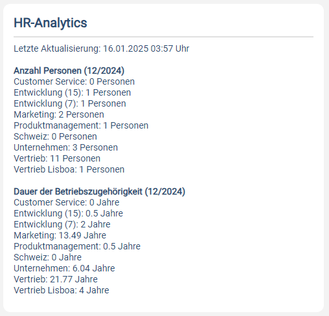Image resolution: width=329 pixels, height=316 pixels.
Task: Click Unternehmen: 3 Personen entry
Action: point(65,147)
